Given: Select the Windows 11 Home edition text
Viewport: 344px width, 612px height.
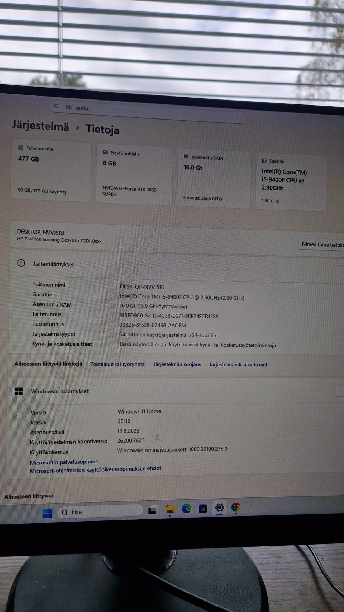Looking at the screenshot, I should 139,411.
